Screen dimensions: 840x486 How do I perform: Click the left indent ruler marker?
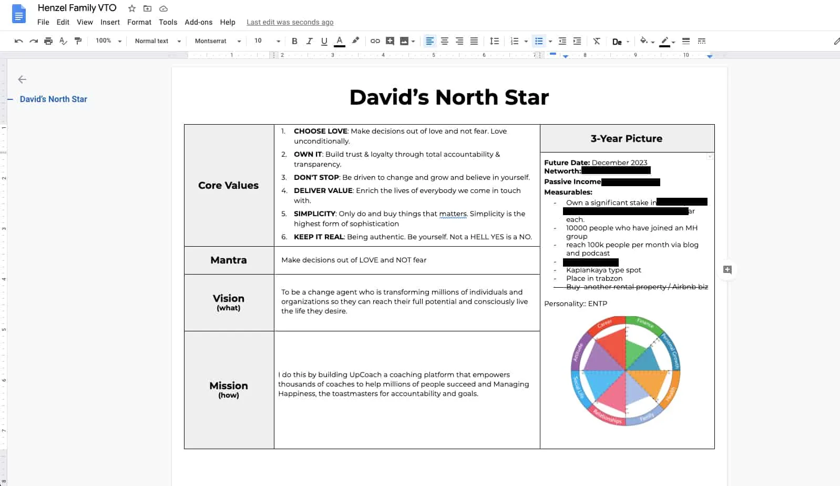pyautogui.click(x=566, y=56)
